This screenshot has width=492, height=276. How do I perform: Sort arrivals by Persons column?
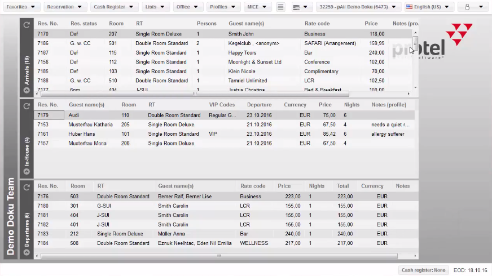pos(207,24)
